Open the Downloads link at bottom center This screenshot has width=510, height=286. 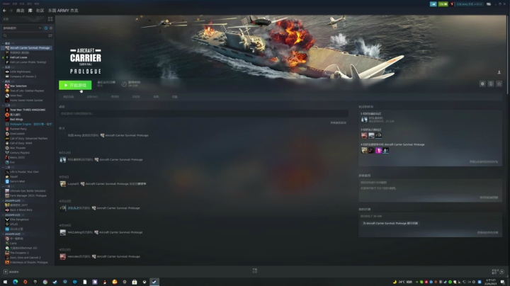pyautogui.click(x=255, y=270)
